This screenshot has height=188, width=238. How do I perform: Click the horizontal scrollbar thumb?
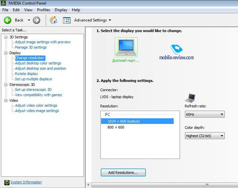tap(165, 185)
